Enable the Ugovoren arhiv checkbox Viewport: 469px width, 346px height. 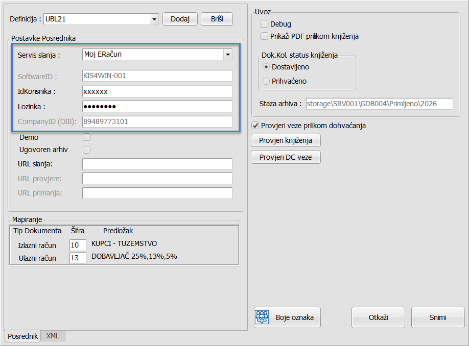87,150
